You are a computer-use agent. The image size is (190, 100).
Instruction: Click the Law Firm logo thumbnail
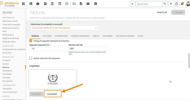pyautogui.click(x=53, y=79)
